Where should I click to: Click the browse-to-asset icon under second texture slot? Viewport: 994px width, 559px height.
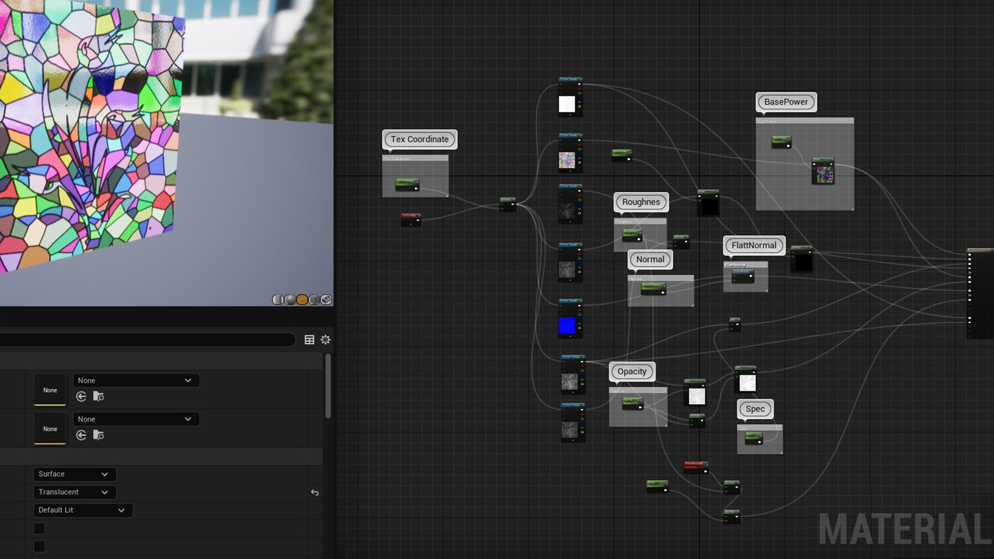tap(98, 435)
